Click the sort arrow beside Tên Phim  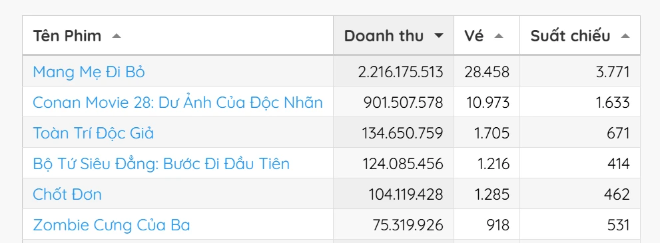click(117, 36)
